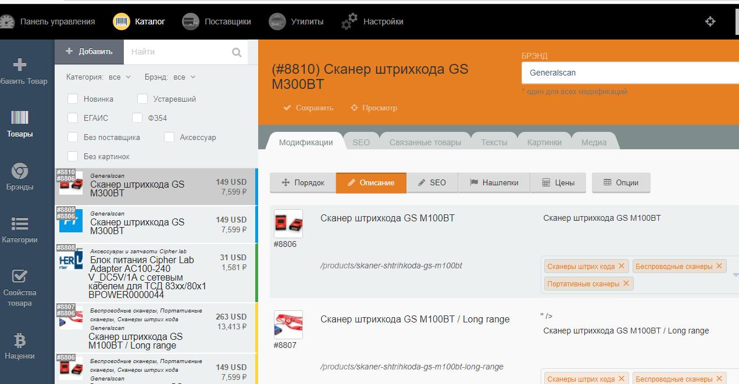Viewport: 739px width, 384px height.
Task: Toggle Устаревший checkbox
Action: tap(142, 99)
